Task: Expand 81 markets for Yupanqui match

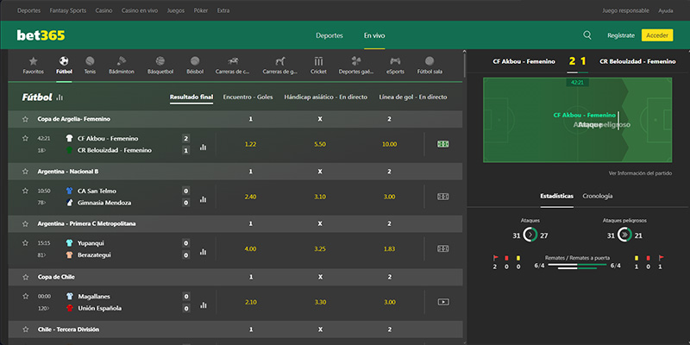Action: 41,254
